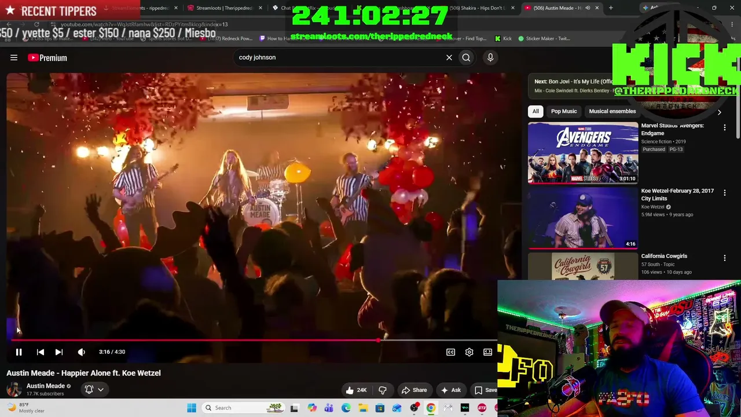Viewport: 741px width, 417px height.
Task: Open the Kick bookmark
Action: click(503, 38)
